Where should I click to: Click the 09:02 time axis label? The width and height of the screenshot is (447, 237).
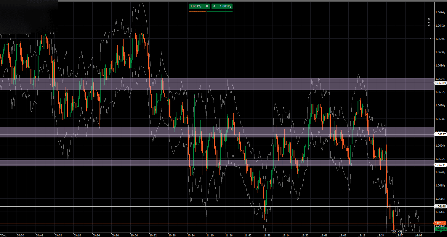click(58, 235)
